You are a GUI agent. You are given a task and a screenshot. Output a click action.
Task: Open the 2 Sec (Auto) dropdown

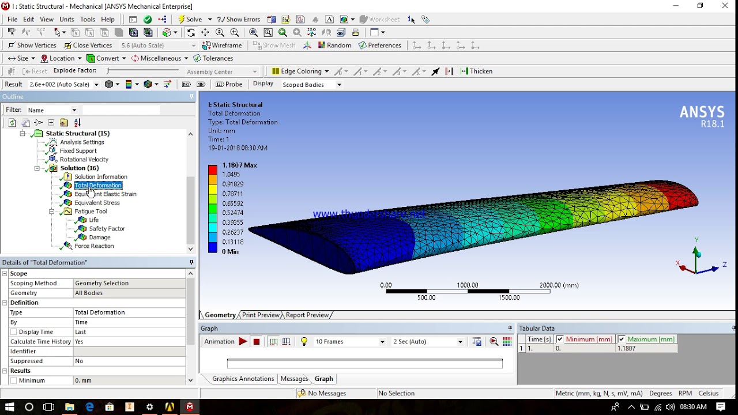[x=460, y=342]
